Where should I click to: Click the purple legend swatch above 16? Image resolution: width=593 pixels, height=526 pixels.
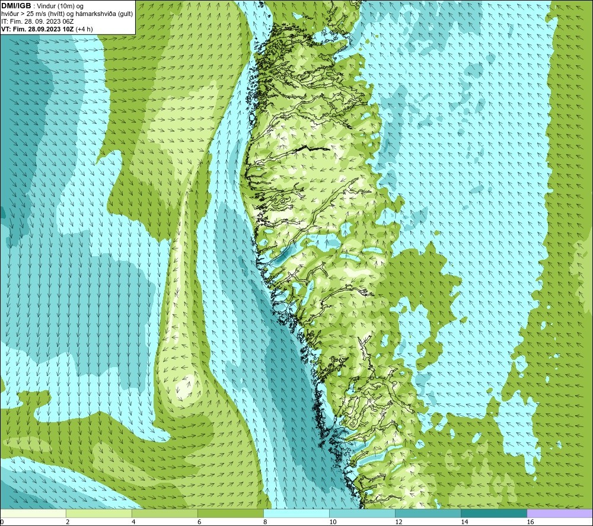click(x=560, y=514)
